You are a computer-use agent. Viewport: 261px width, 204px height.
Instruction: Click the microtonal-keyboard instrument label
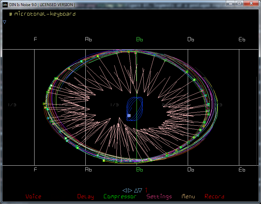[45, 14]
